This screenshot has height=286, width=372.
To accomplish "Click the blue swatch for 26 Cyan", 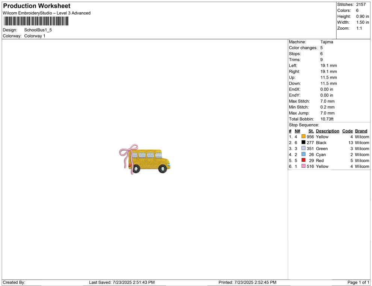I will (x=304, y=154).
